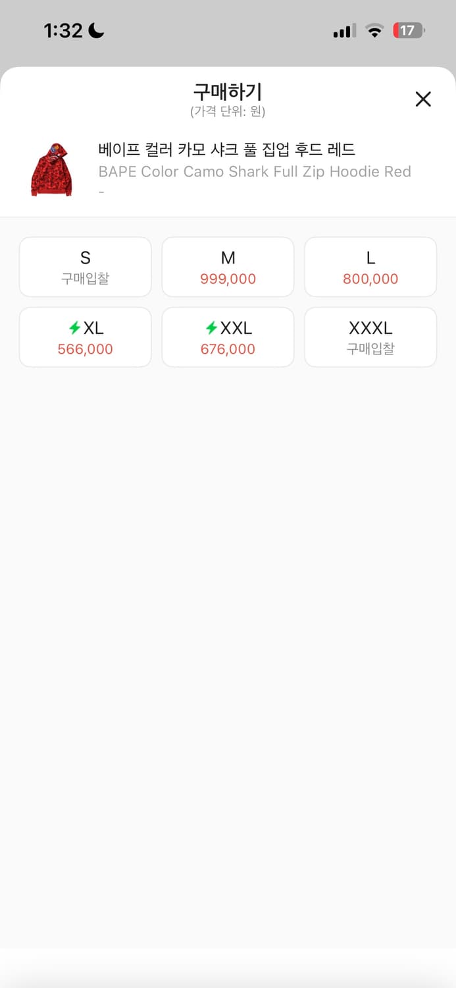Screen dimensions: 456x988
Task: Tap the price unit label 가격 단위: 원
Action: click(228, 111)
